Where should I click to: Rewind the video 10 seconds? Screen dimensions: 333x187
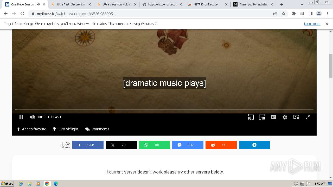[251, 117]
